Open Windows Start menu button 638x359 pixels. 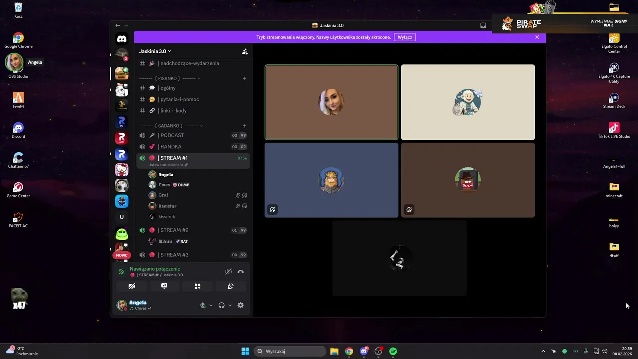coord(245,351)
